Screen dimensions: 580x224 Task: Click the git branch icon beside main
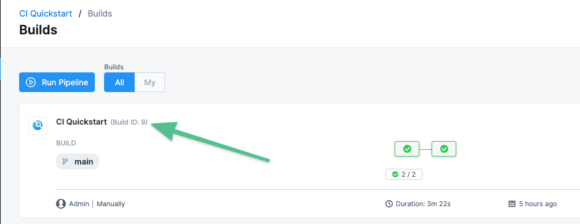click(x=65, y=161)
